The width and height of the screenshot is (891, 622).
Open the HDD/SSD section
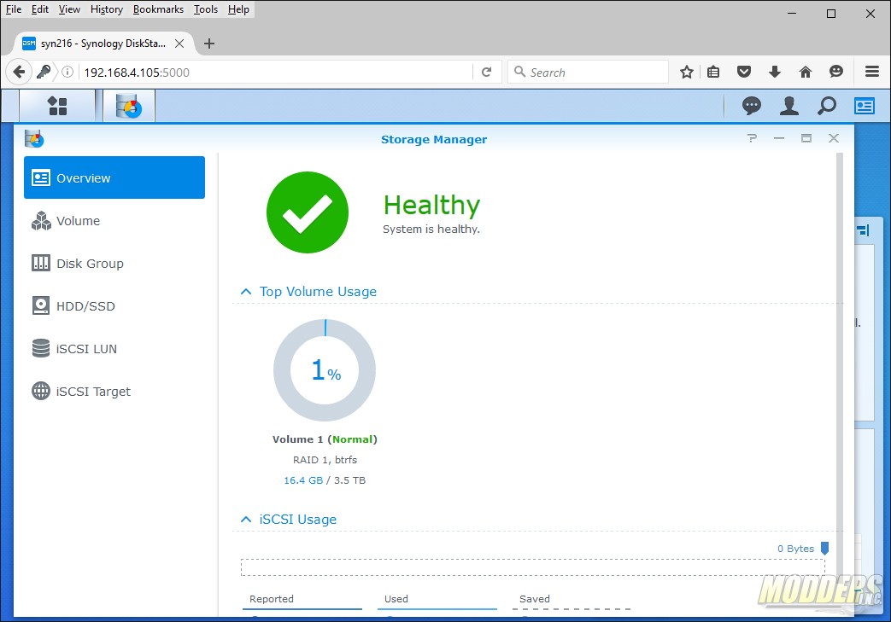click(x=114, y=306)
